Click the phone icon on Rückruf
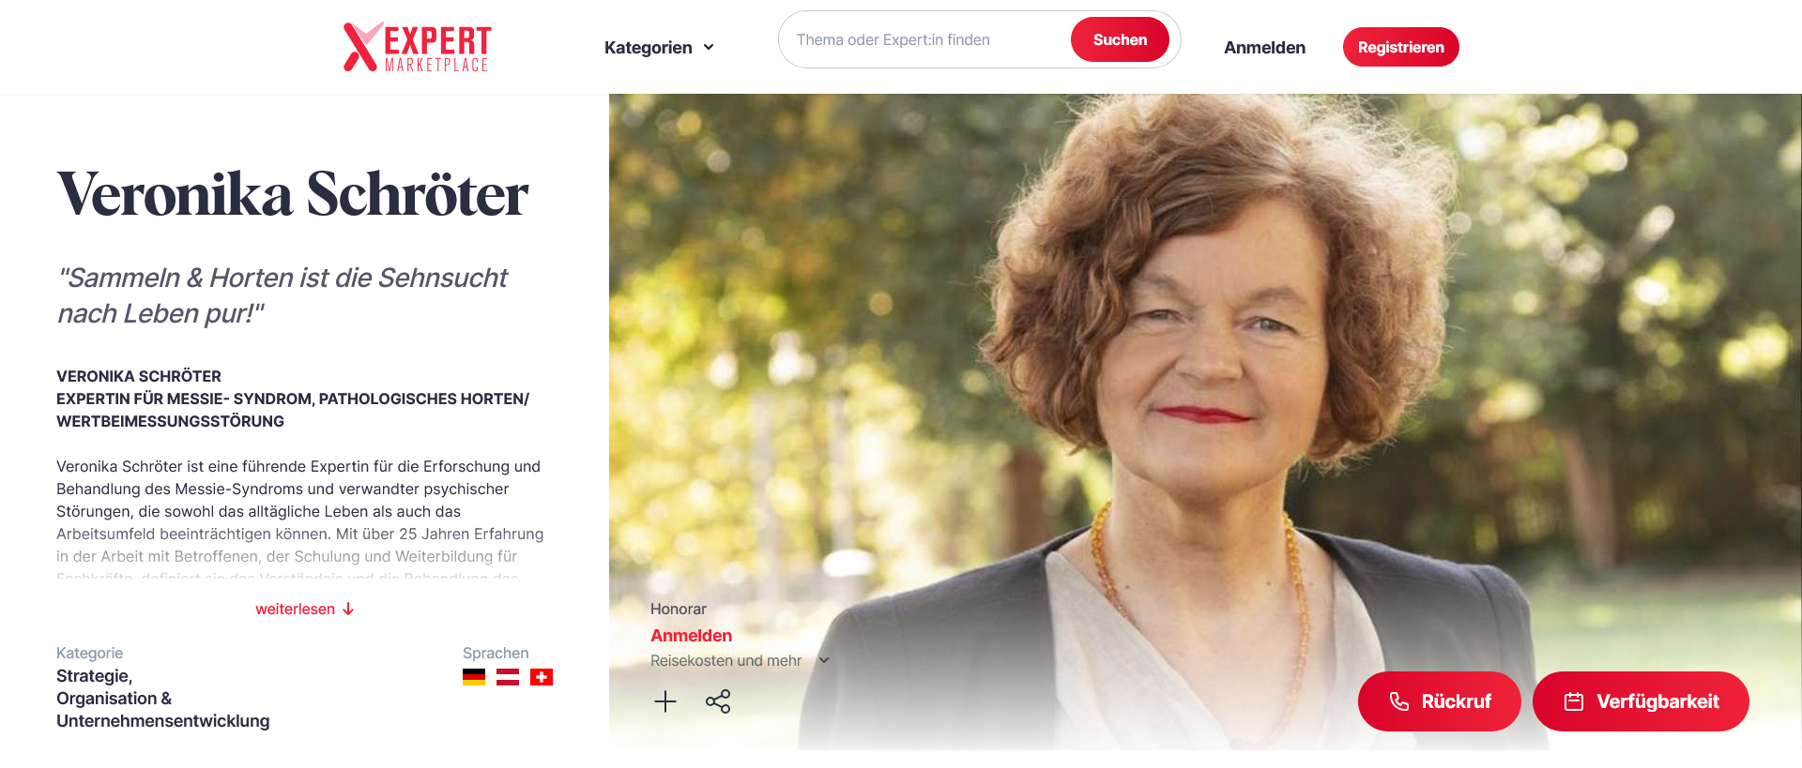This screenshot has height=768, width=1802. (x=1399, y=701)
